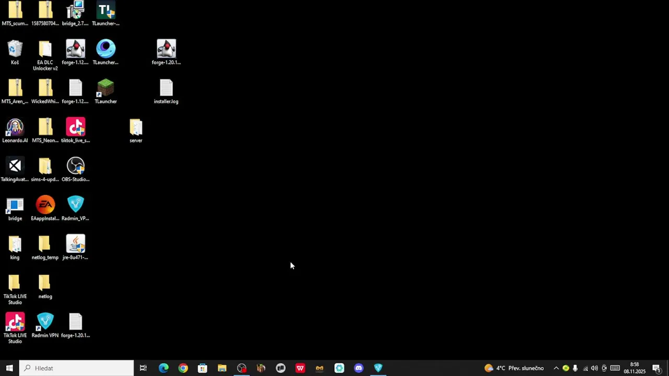Select the sims-4-upd folder icon
This screenshot has width=669, height=376.
(x=45, y=166)
